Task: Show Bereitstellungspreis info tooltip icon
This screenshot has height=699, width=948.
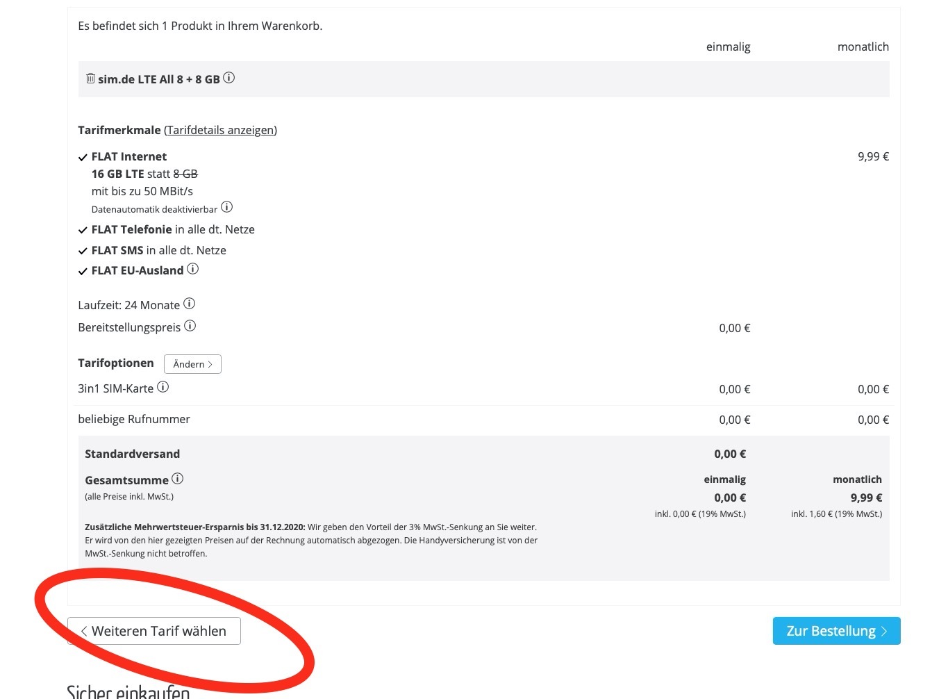Action: click(190, 326)
